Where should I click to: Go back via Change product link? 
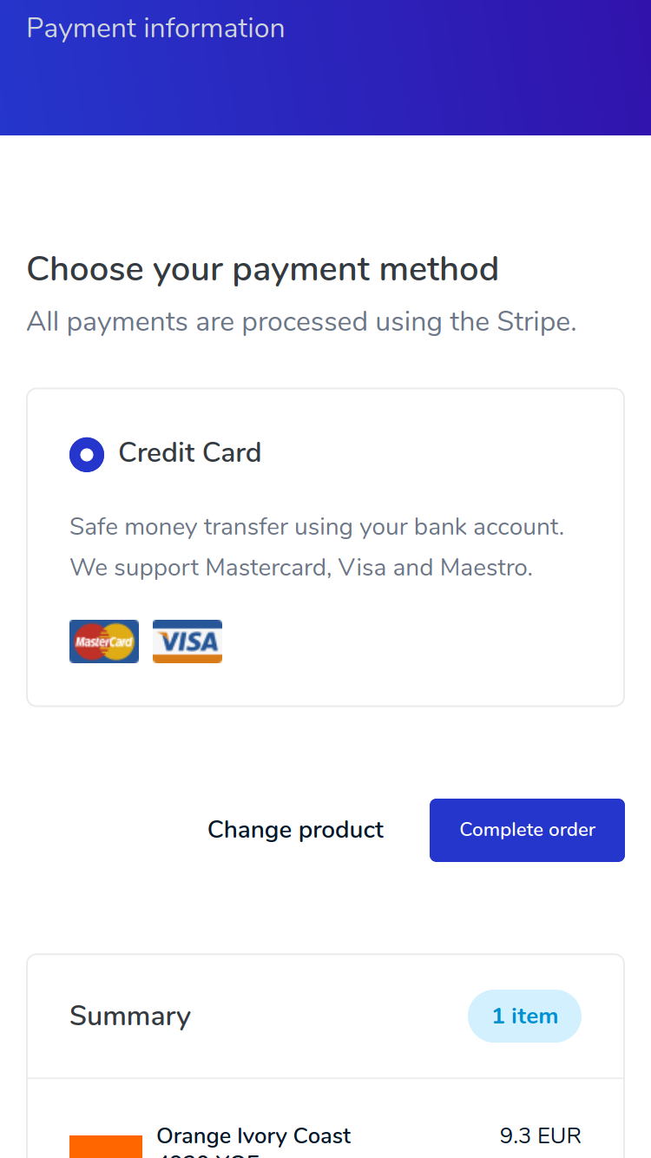(x=296, y=830)
